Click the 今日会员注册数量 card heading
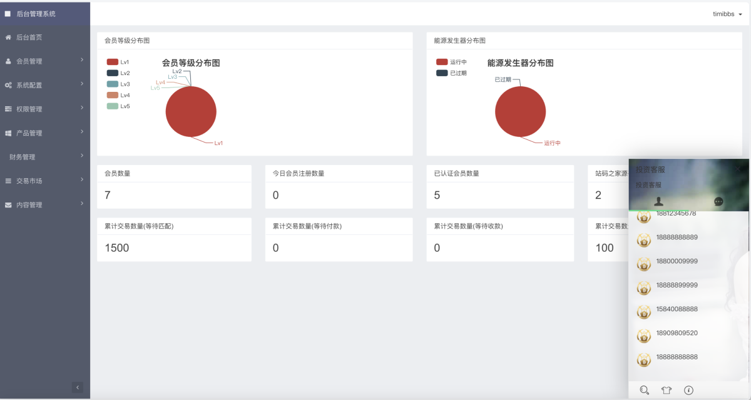This screenshot has height=400, width=751. [299, 173]
